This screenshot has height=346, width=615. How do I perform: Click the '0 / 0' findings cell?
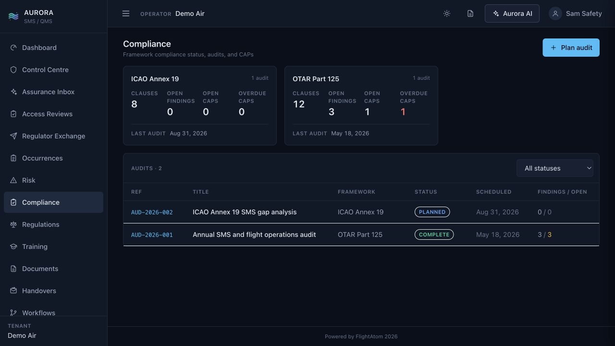tap(544, 212)
